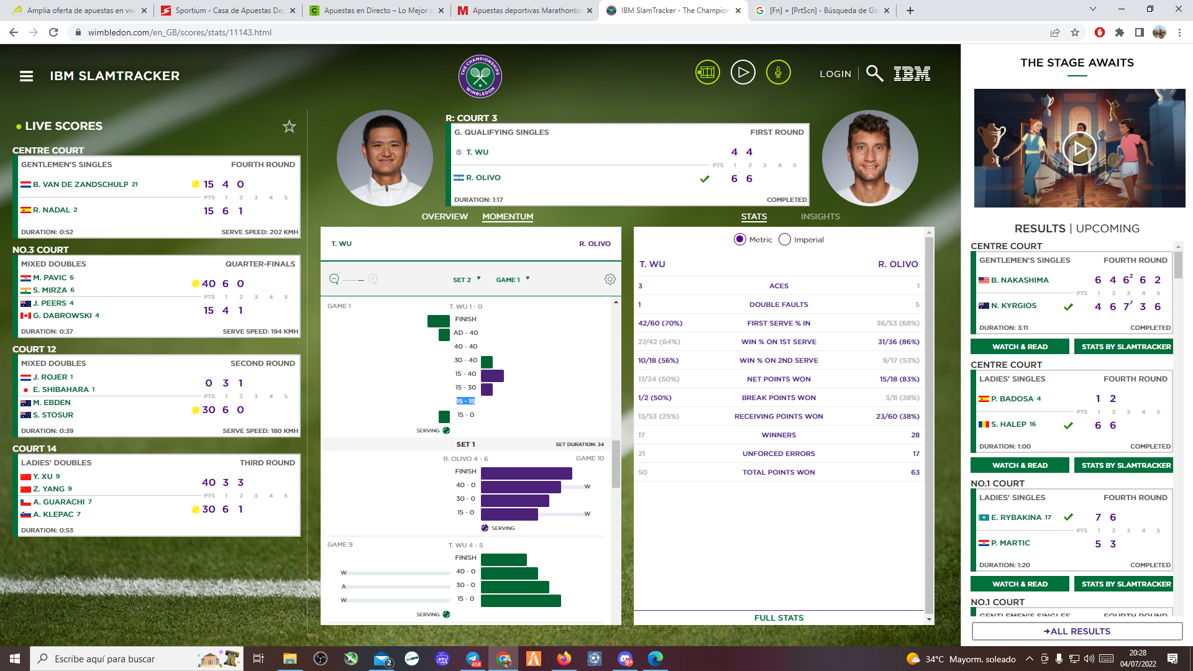This screenshot has height=671, width=1193.
Task: Show hidden system tray icons
Action: pyautogui.click(x=1029, y=659)
